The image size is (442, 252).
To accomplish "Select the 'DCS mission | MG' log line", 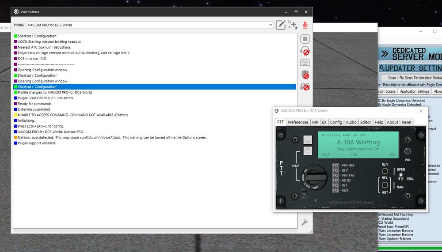I will click(32, 59).
